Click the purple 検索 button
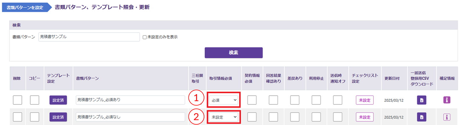The image size is (459, 125). tap(234, 53)
